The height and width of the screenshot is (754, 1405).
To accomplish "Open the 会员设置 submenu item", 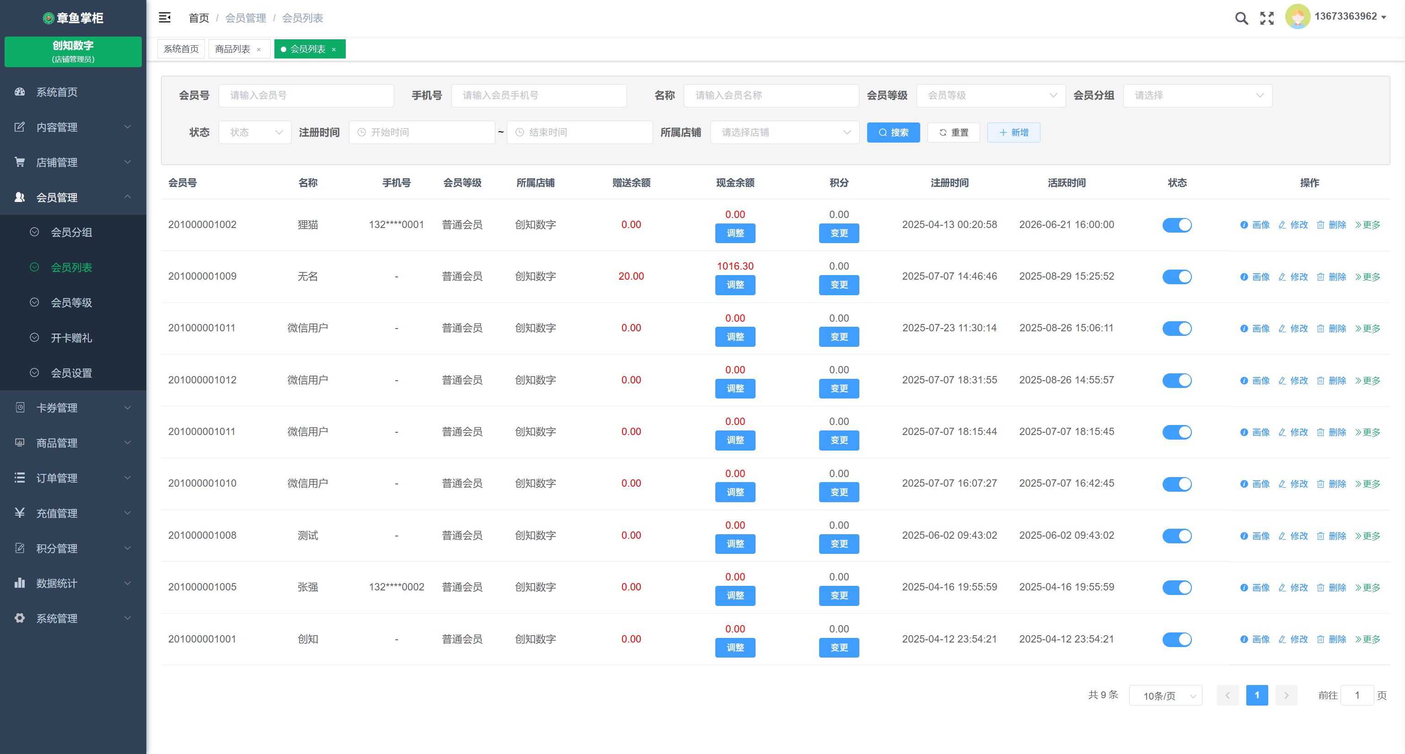I will [x=73, y=372].
